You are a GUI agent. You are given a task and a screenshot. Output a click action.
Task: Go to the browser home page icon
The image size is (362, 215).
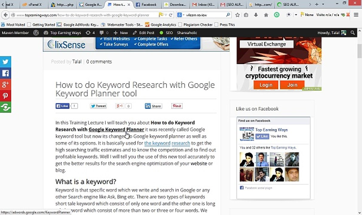266,15
